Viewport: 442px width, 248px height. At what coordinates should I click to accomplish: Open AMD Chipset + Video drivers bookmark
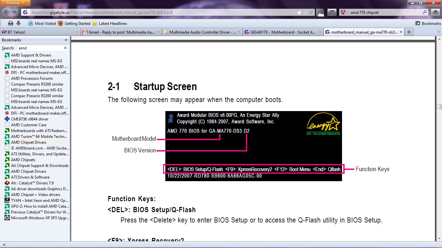(x=36, y=195)
